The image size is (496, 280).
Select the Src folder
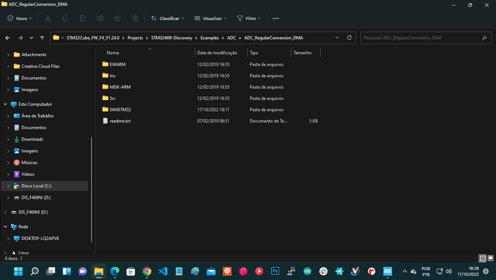(112, 98)
